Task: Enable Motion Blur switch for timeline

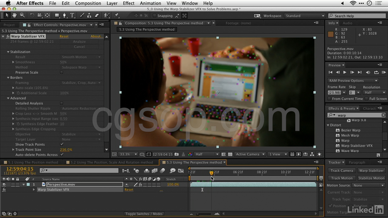Action: 162,171
